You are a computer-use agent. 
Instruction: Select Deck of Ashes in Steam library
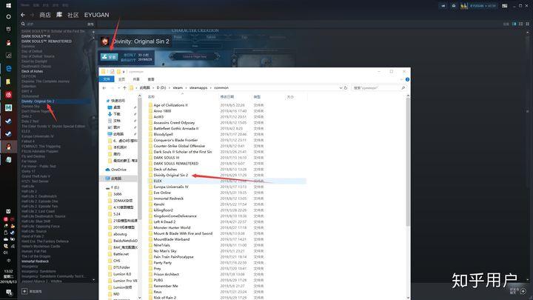click(32, 71)
